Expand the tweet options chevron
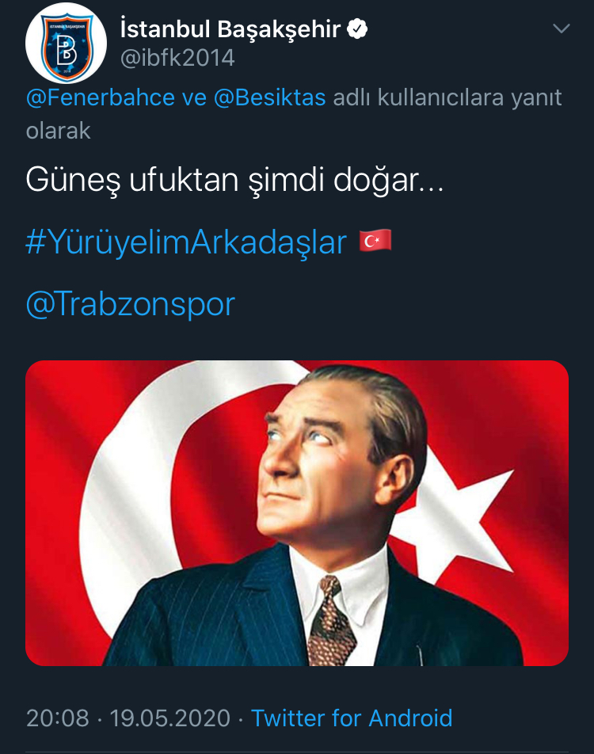Image resolution: width=594 pixels, height=754 pixels. [562, 29]
